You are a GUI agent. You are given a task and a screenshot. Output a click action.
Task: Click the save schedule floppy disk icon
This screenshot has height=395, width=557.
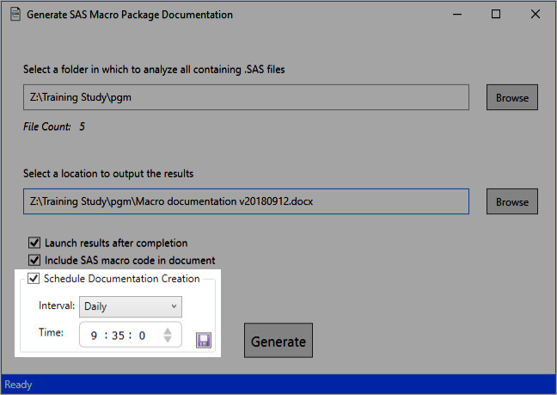(x=204, y=341)
